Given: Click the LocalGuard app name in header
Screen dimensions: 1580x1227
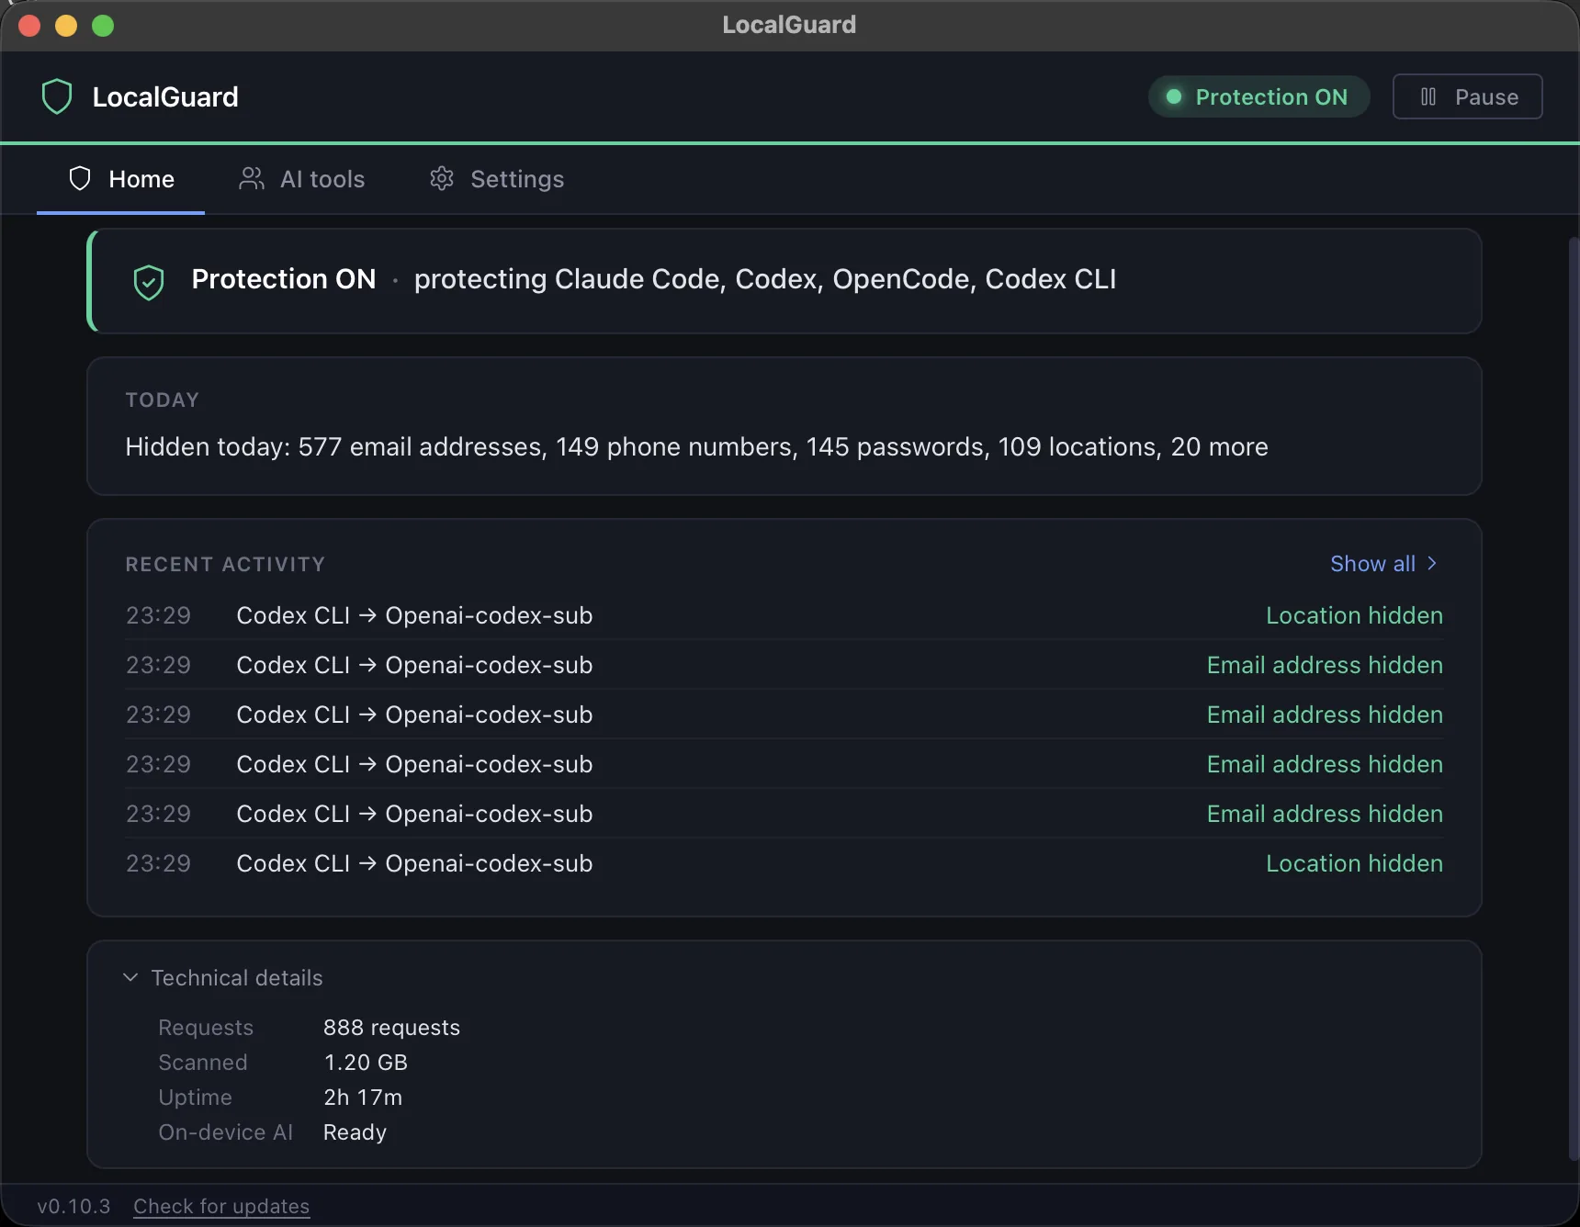Looking at the screenshot, I should coord(165,97).
